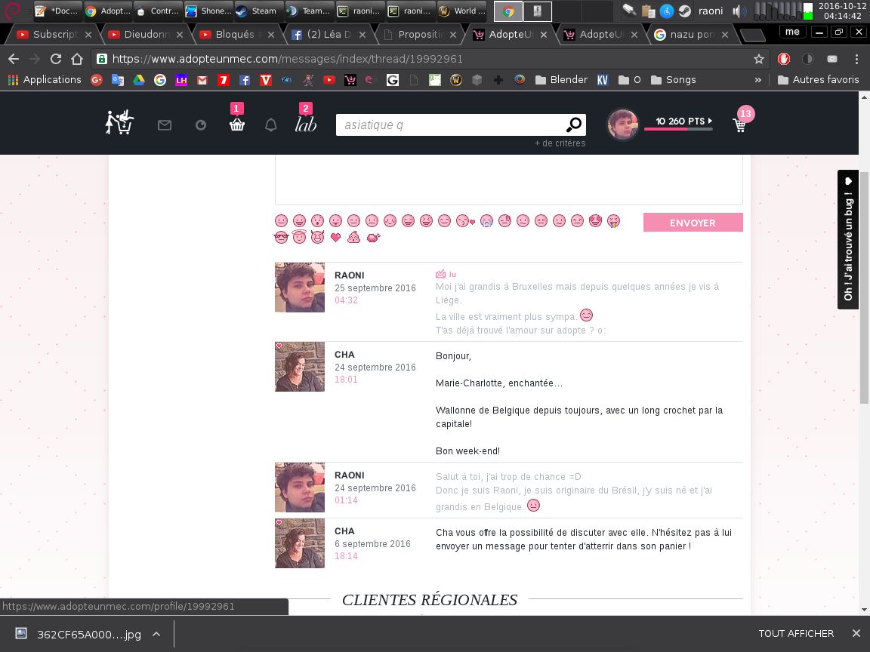Click the magnifier search icon
Image resolution: width=870 pixels, height=652 pixels.
click(574, 125)
